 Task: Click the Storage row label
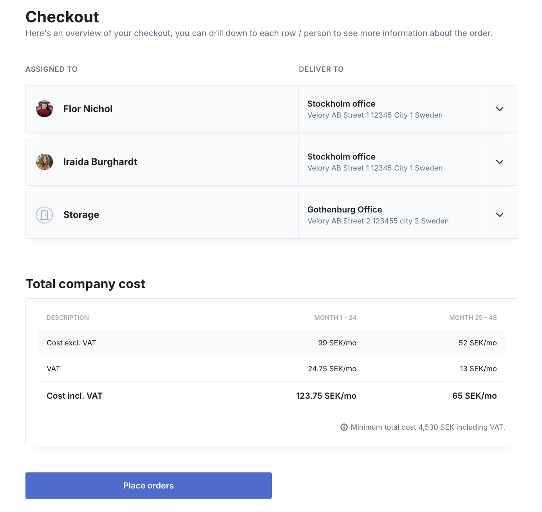(x=81, y=215)
